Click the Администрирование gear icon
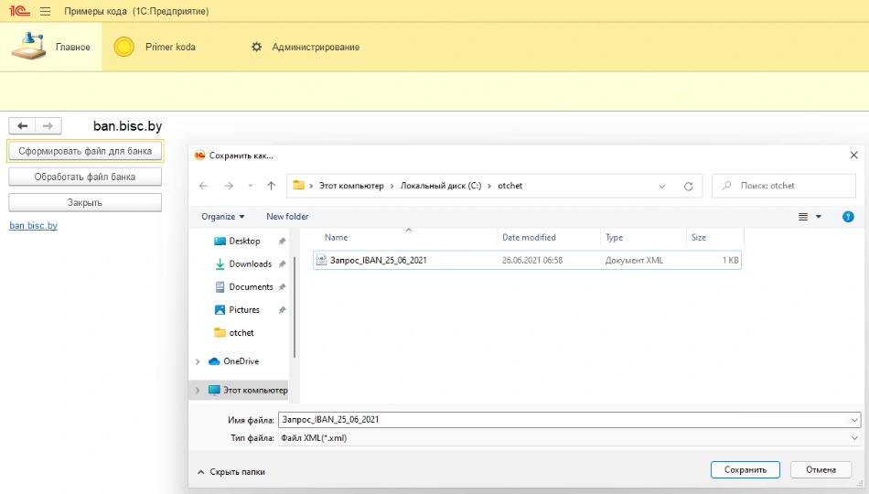869x494 pixels. [x=256, y=47]
